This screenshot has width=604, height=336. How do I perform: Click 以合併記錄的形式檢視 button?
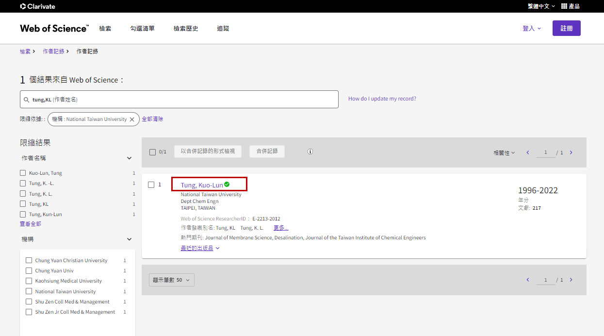(x=208, y=151)
